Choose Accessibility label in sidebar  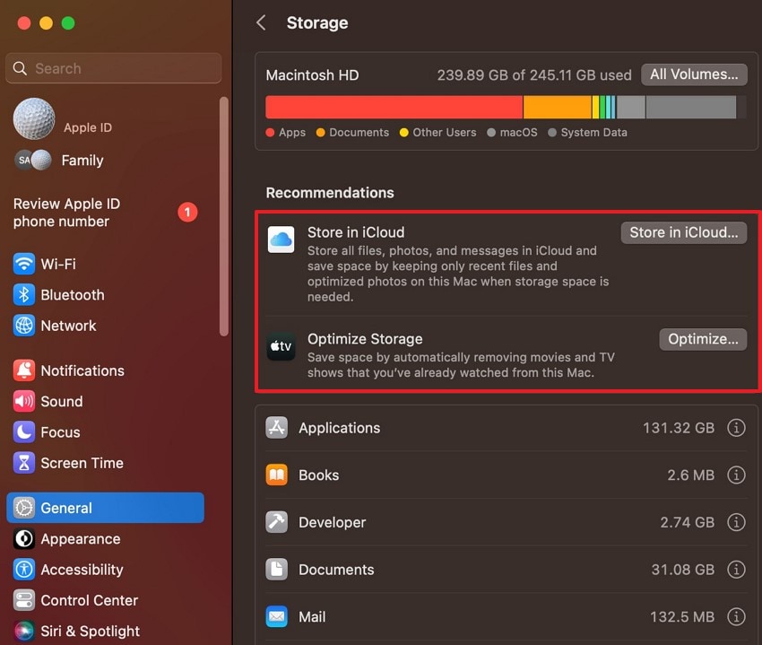pos(82,570)
